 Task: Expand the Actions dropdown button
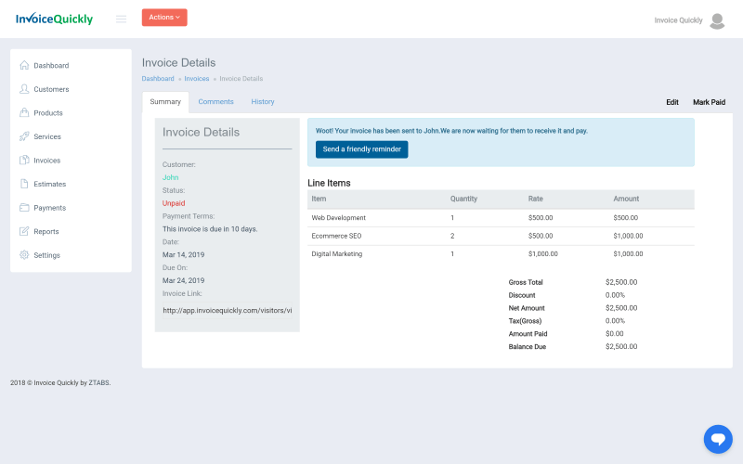pos(164,18)
